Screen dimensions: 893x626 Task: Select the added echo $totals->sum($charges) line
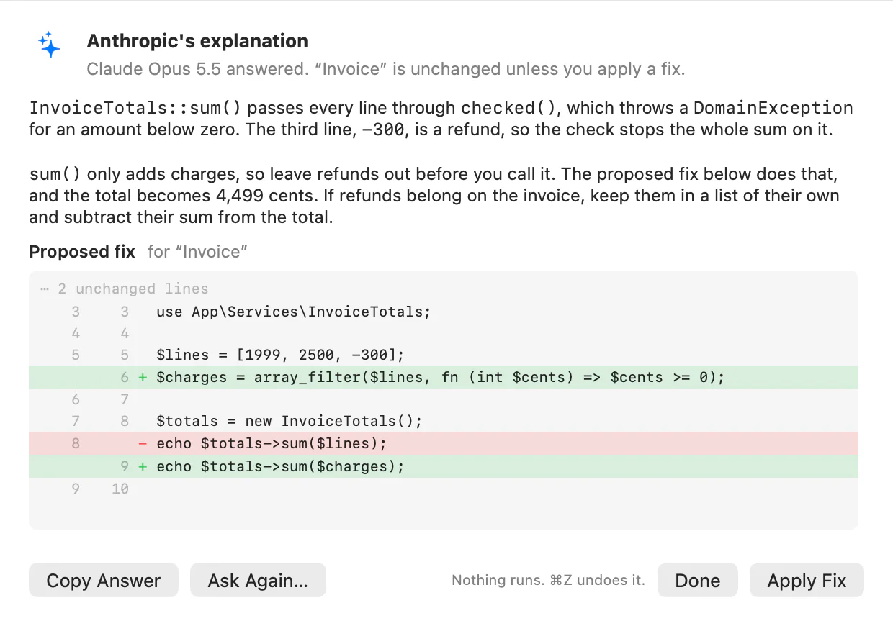tap(443, 466)
